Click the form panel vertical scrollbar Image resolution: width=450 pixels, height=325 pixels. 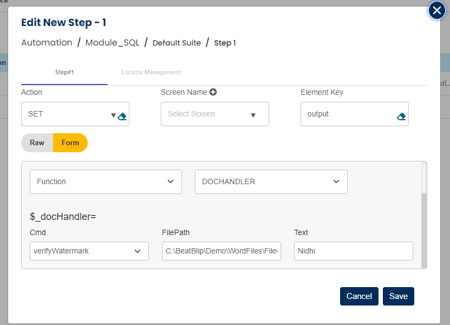pyautogui.click(x=424, y=227)
